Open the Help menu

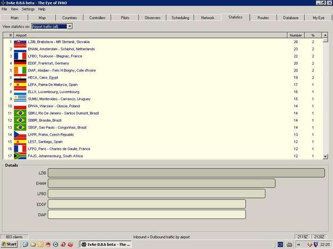[x=42, y=9]
